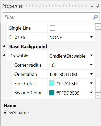Click the pin icon in Properties header
Screen dimensions: 101x126
98,6
